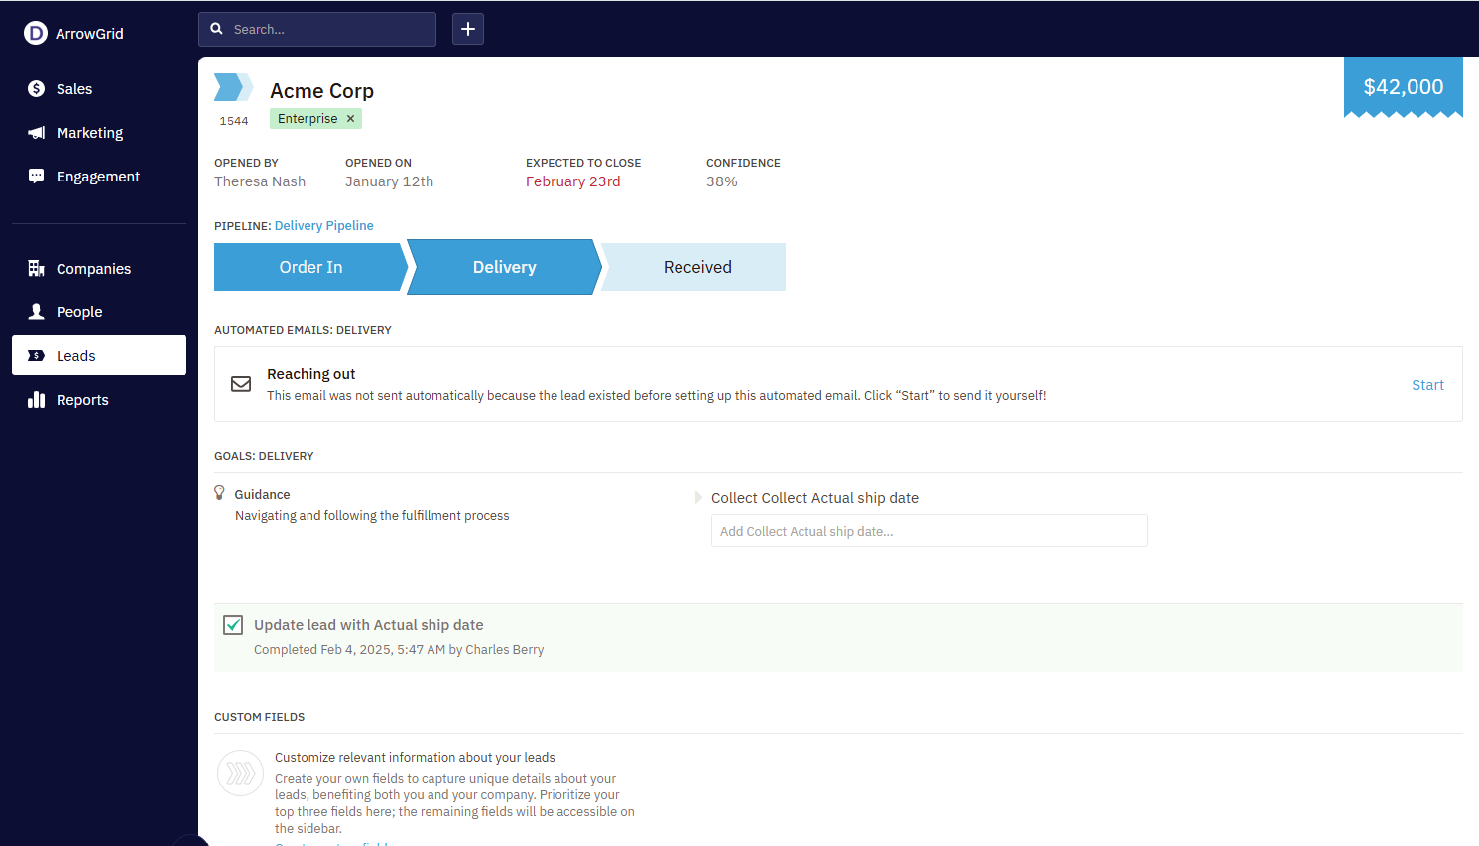This screenshot has width=1479, height=846.
Task: Click the Companies building icon
Action: pyautogui.click(x=37, y=268)
